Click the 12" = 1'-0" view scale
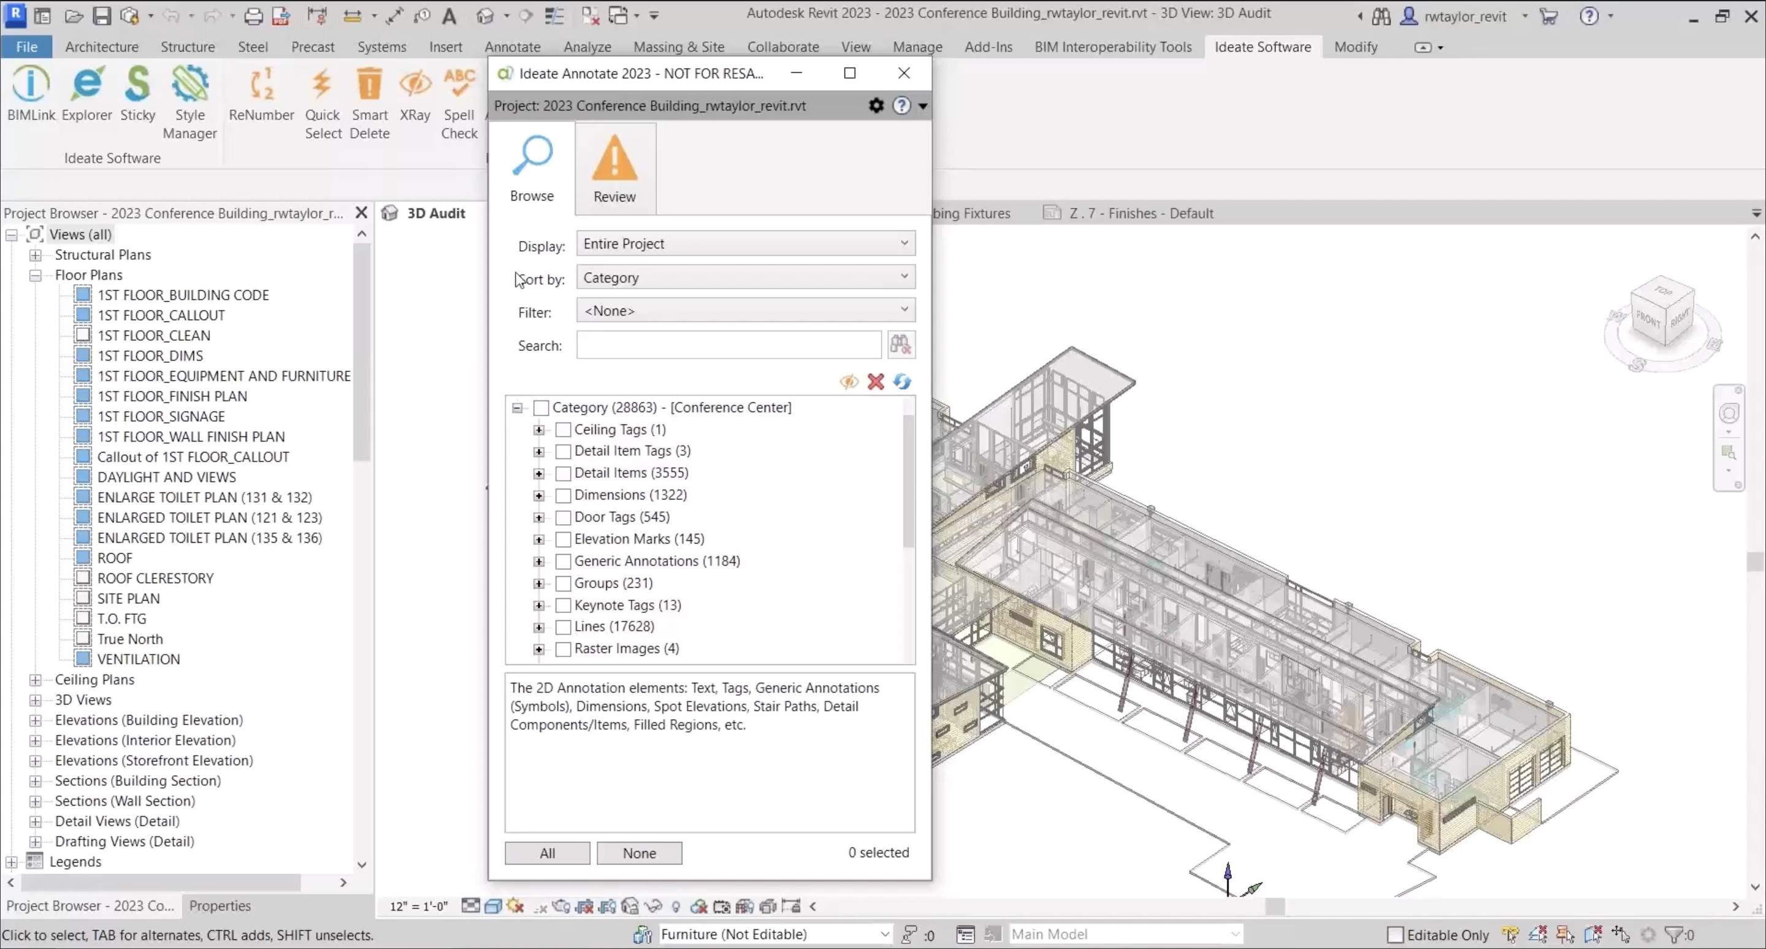1766x949 pixels. 418,907
